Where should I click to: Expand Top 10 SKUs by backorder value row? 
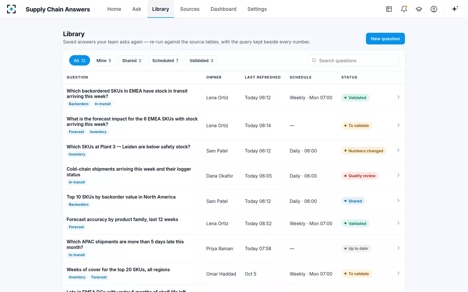tap(398, 201)
